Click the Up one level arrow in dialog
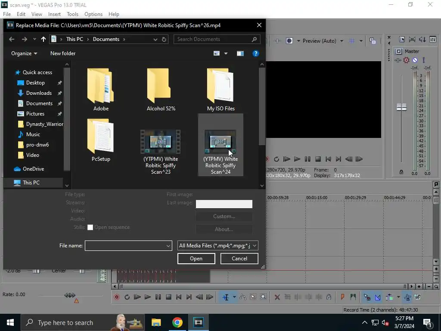The height and width of the screenshot is (331, 441). click(43, 39)
